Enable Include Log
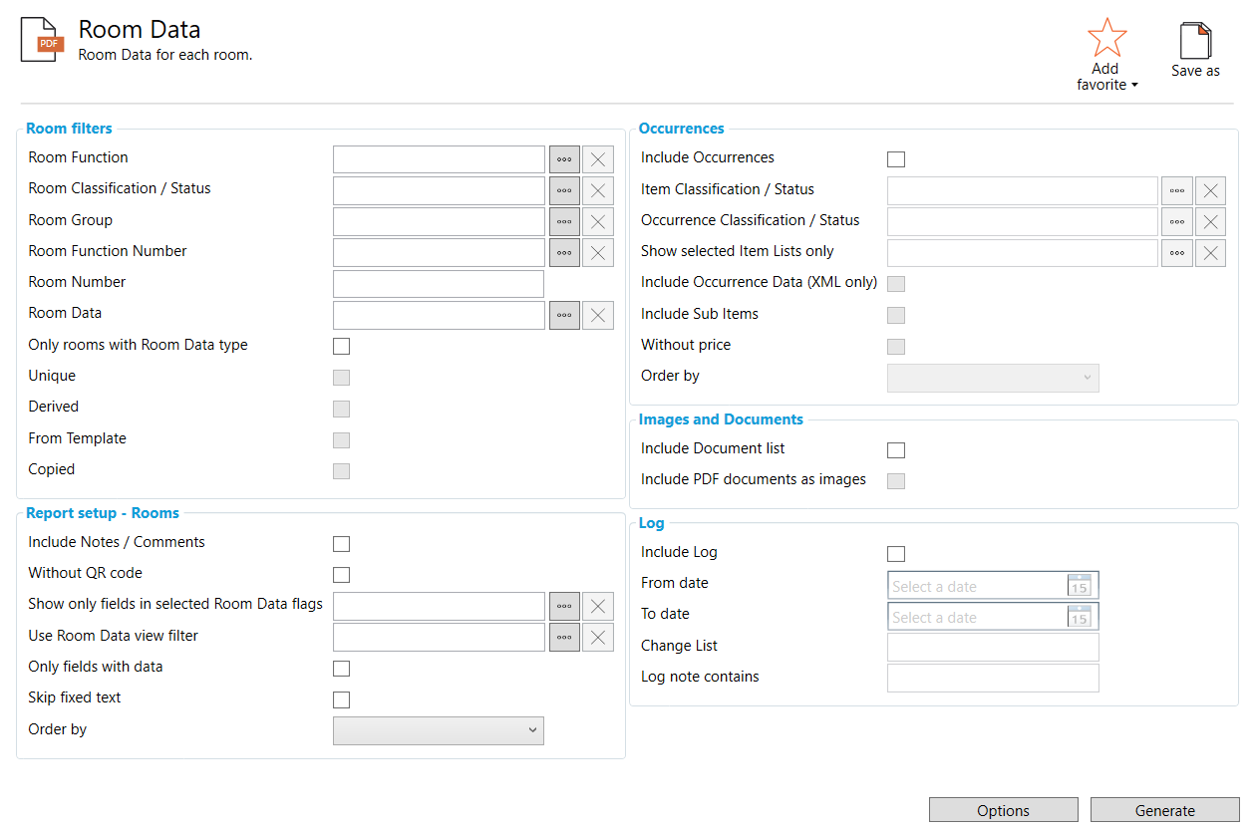This screenshot has width=1256, height=833. pos(895,553)
